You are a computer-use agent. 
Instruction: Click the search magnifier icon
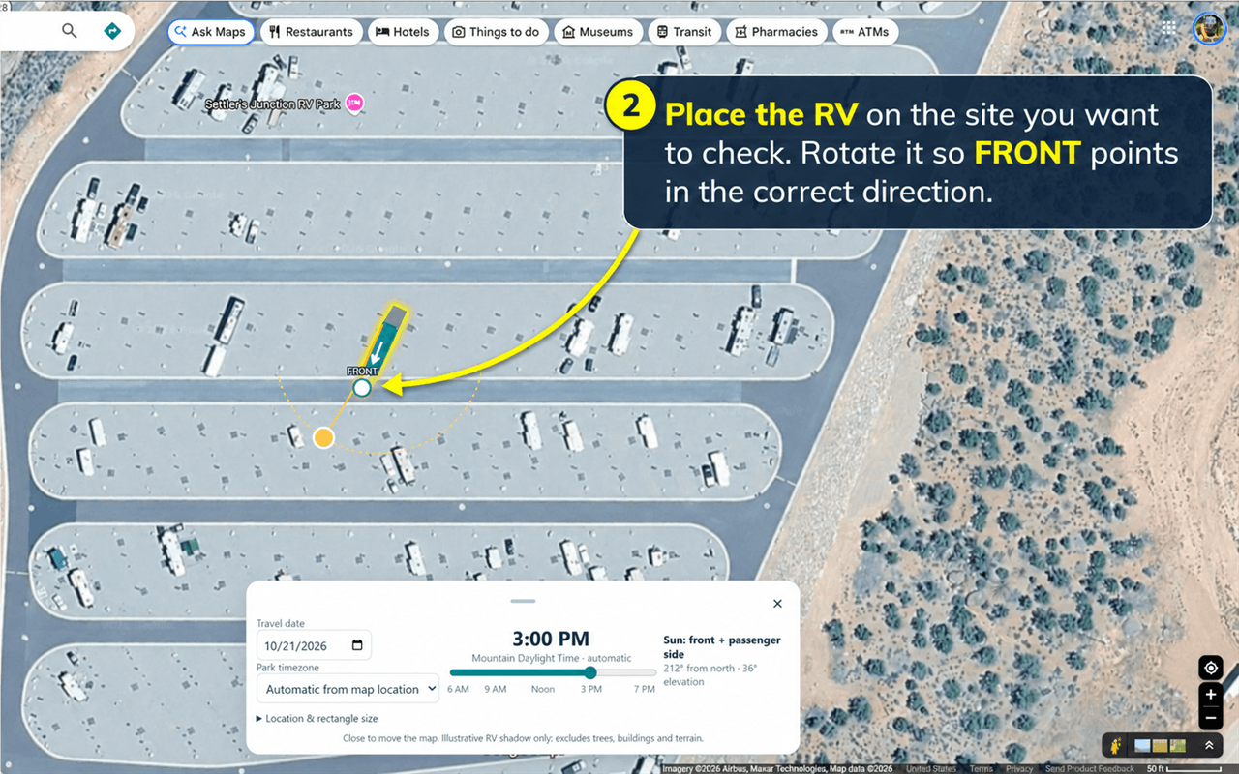(69, 31)
